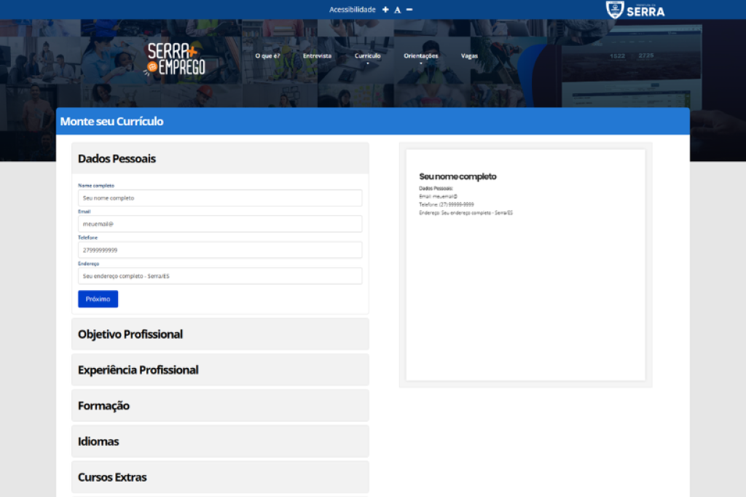Click the decrease font size minus icon
The height and width of the screenshot is (497, 746).
point(409,9)
